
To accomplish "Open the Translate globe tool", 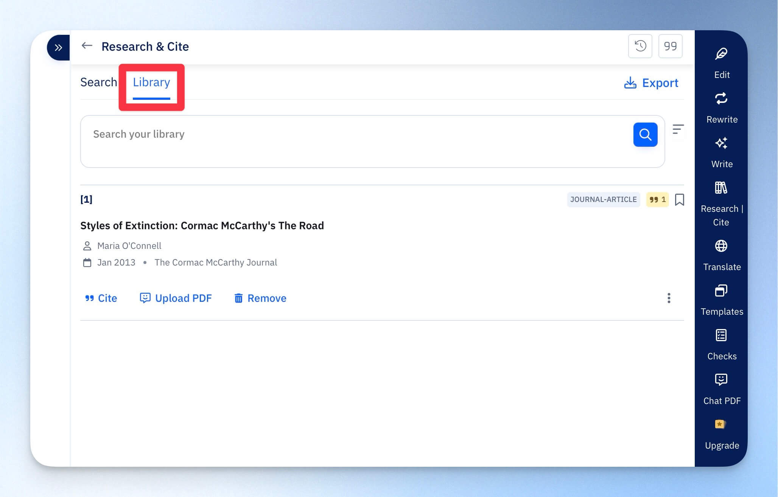I will 721,246.
